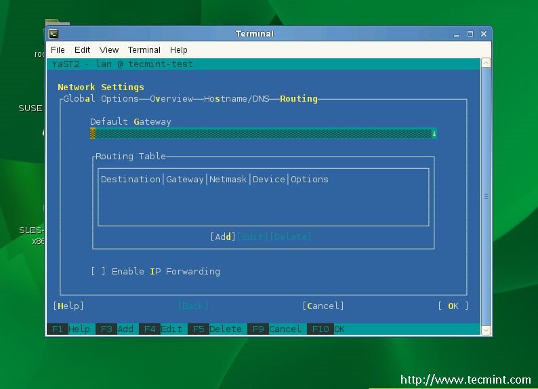This screenshot has height=389, width=538.
Task: Click the Add button in Routing Table
Action: coord(223,237)
